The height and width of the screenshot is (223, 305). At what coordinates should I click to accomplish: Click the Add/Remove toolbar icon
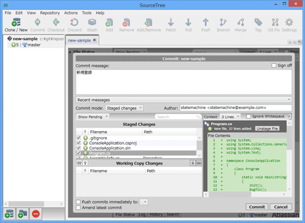[149, 25]
